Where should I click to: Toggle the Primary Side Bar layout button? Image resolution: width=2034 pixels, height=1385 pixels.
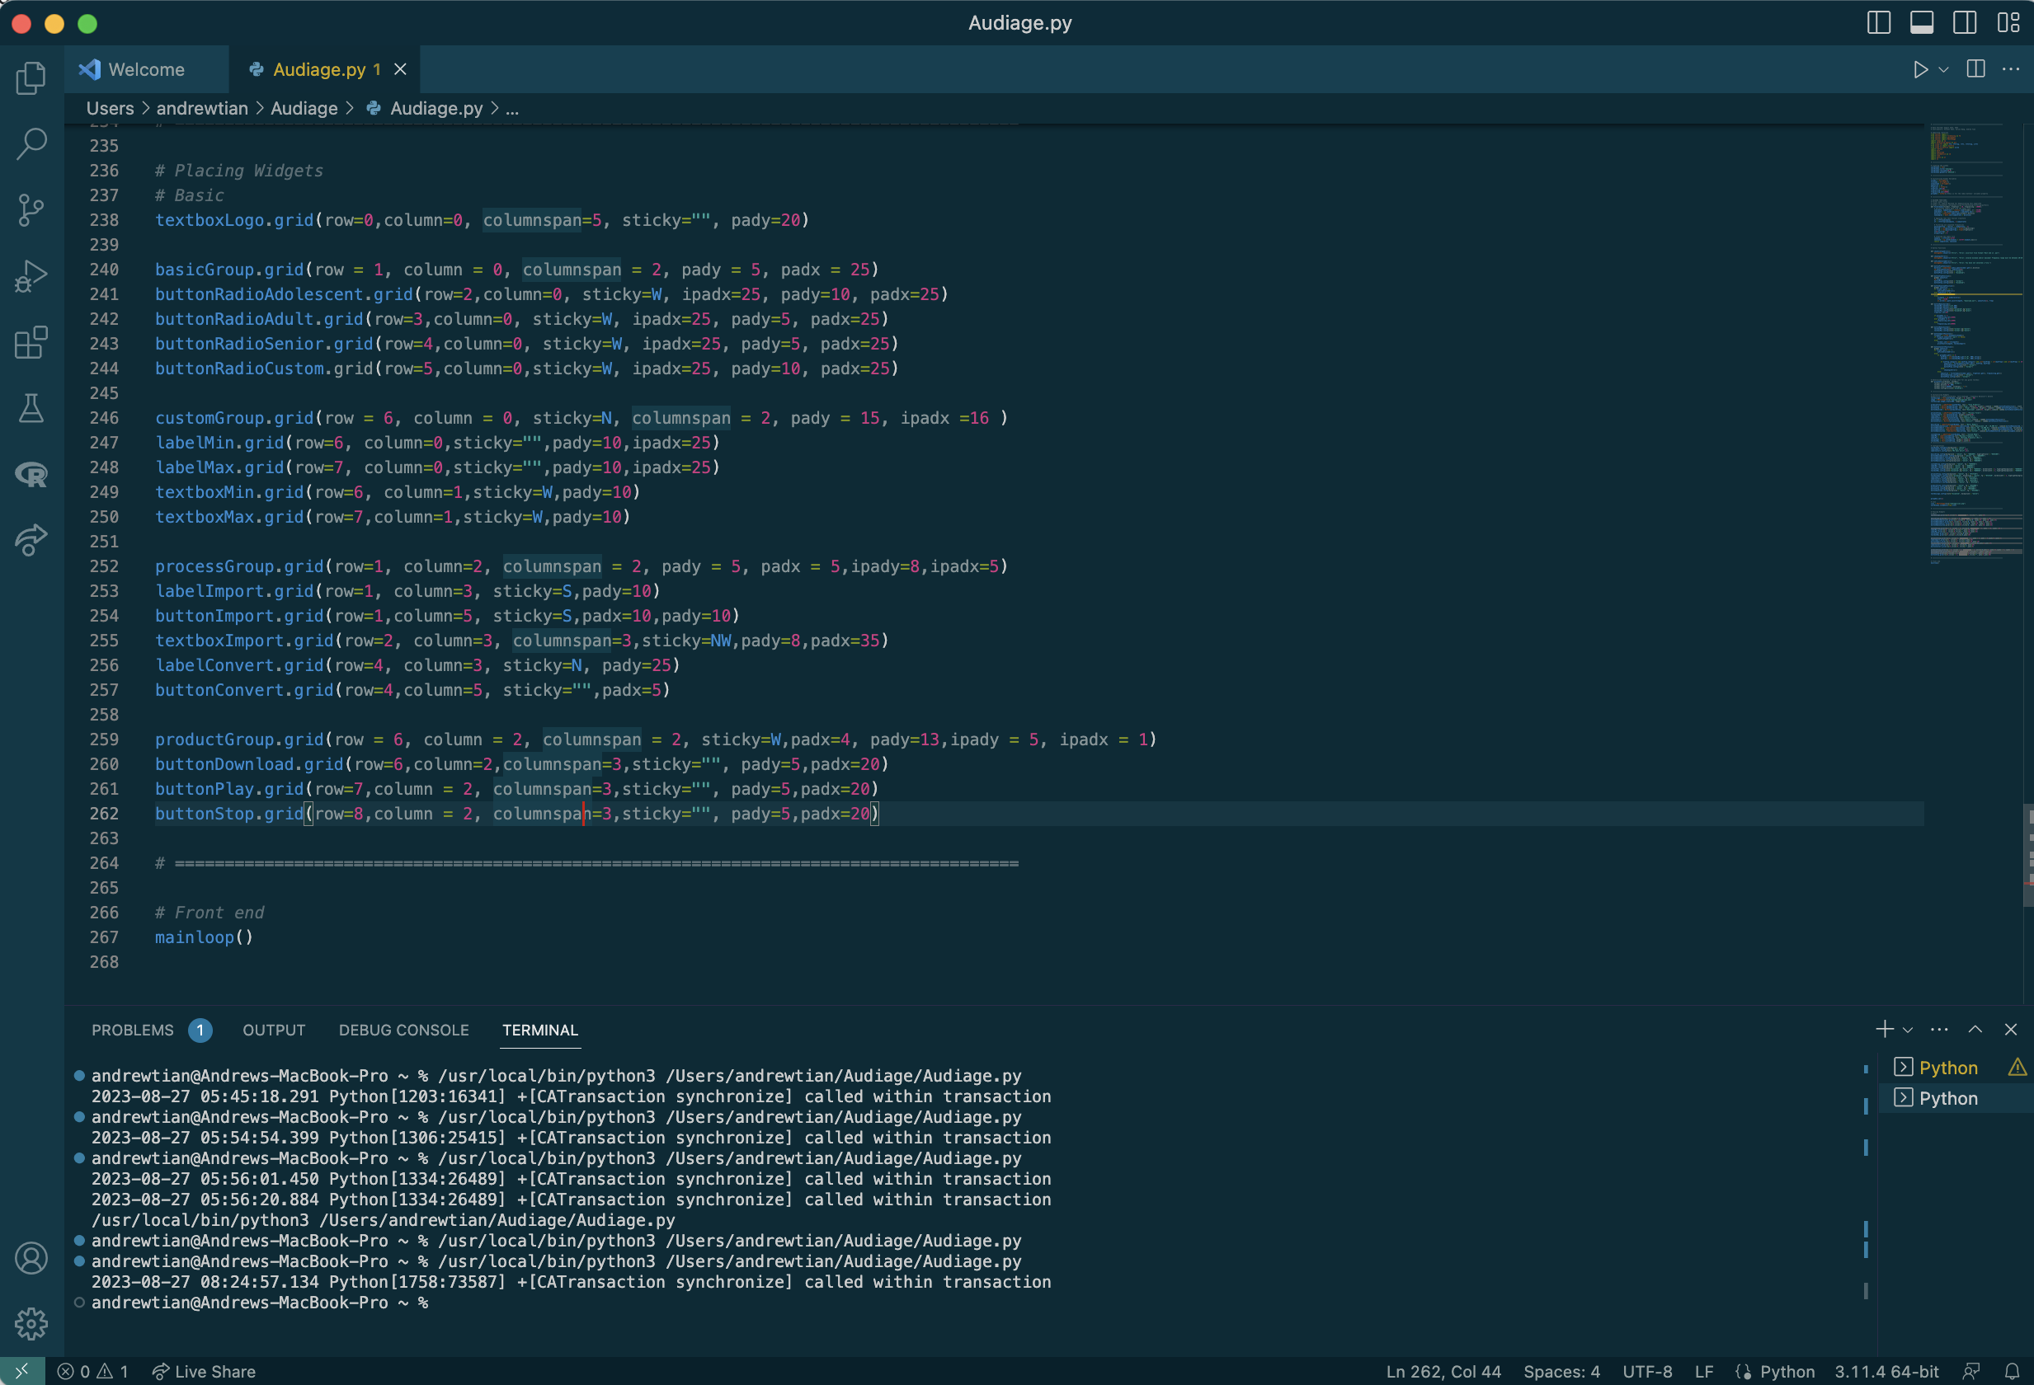(x=1878, y=23)
